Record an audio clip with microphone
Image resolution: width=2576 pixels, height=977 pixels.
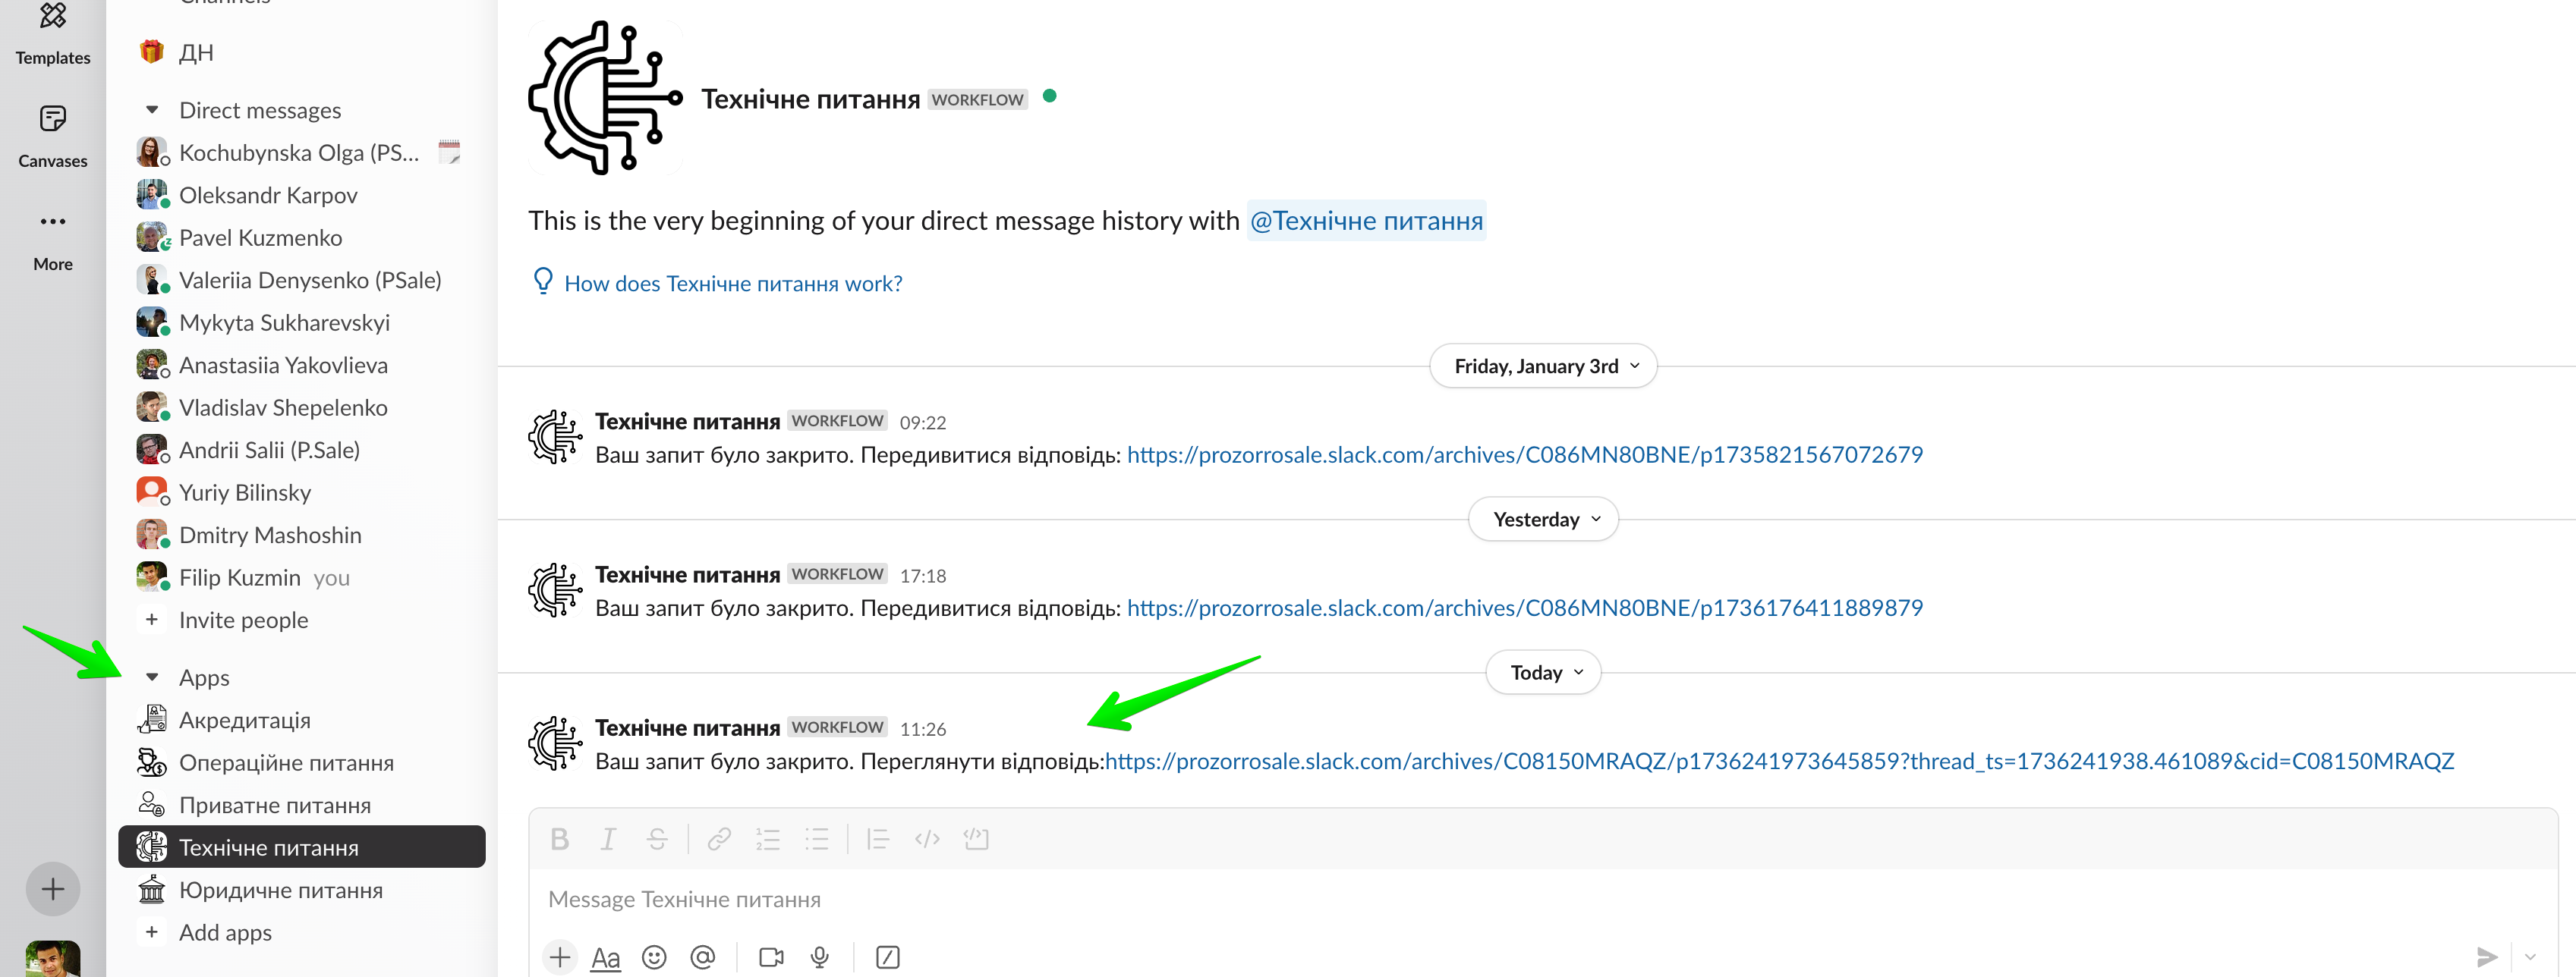pos(820,957)
